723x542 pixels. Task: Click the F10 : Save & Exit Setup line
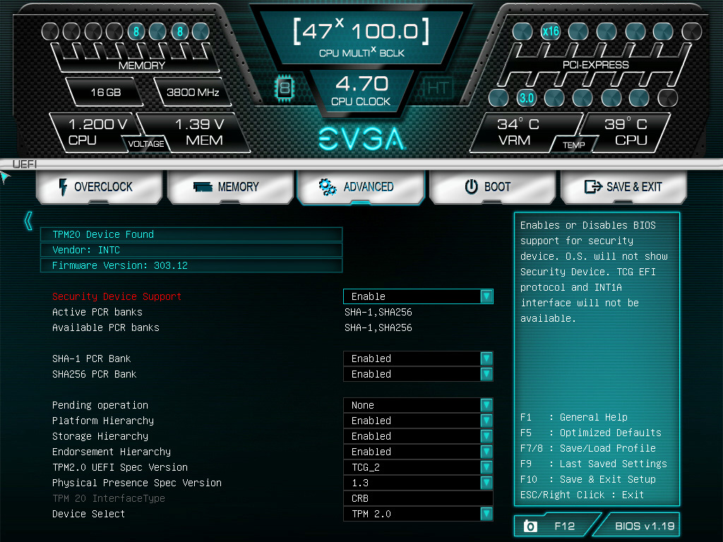pos(588,479)
